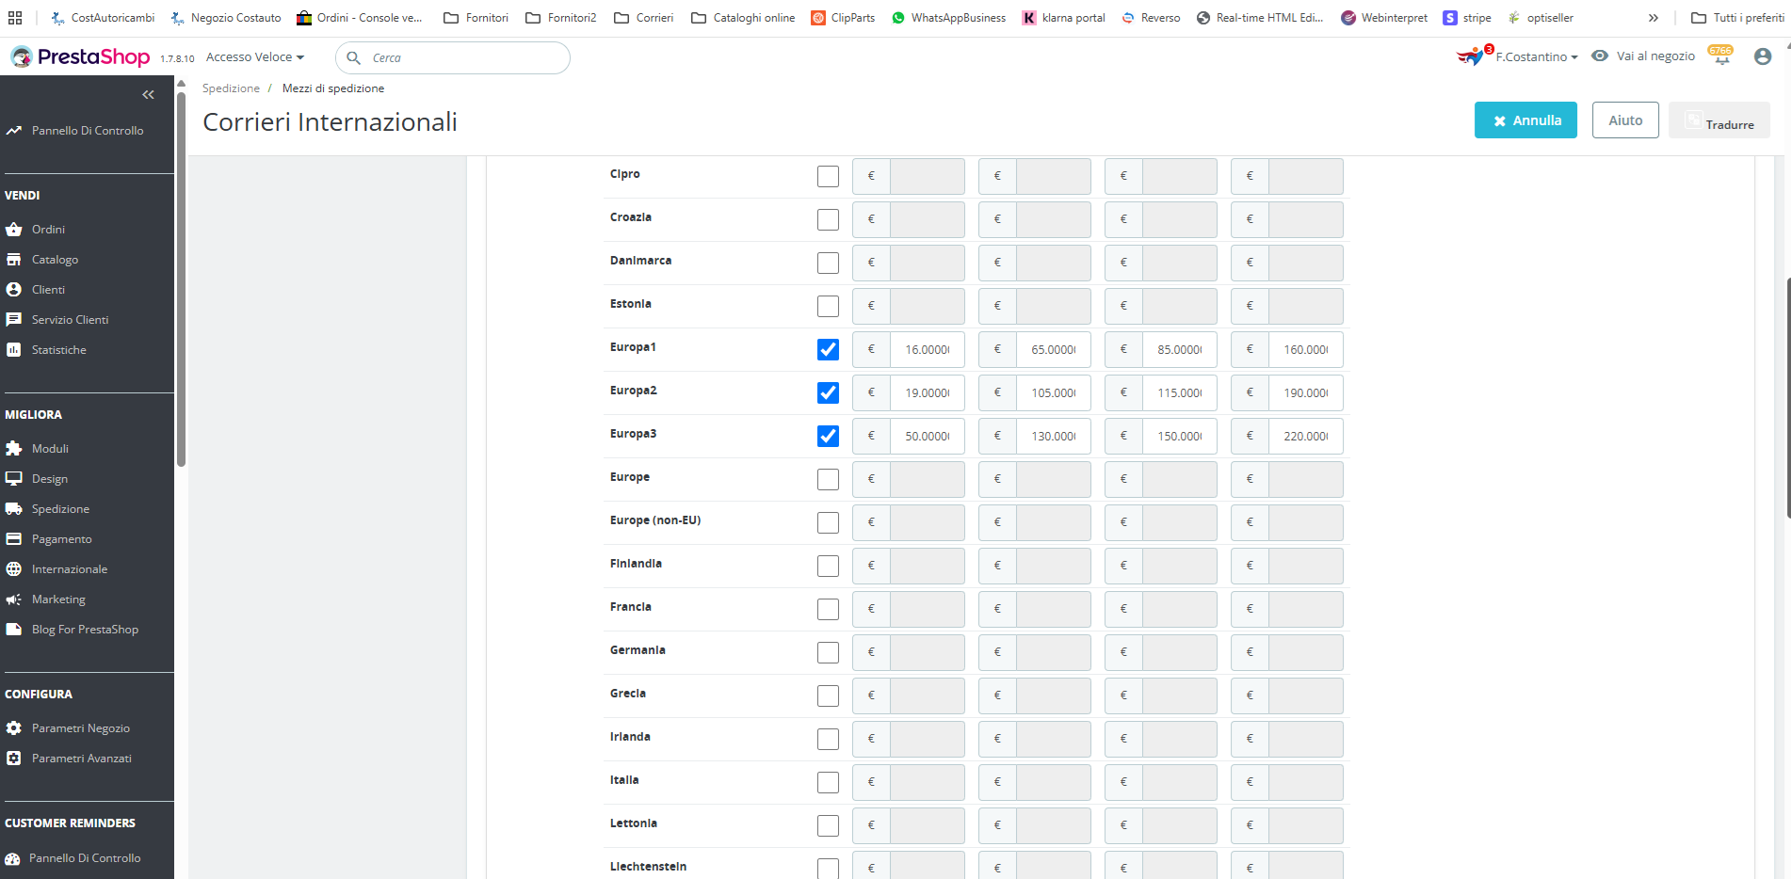Expand the Accesso Veloce dropdown
Image resolution: width=1791 pixels, height=879 pixels.
tap(255, 57)
